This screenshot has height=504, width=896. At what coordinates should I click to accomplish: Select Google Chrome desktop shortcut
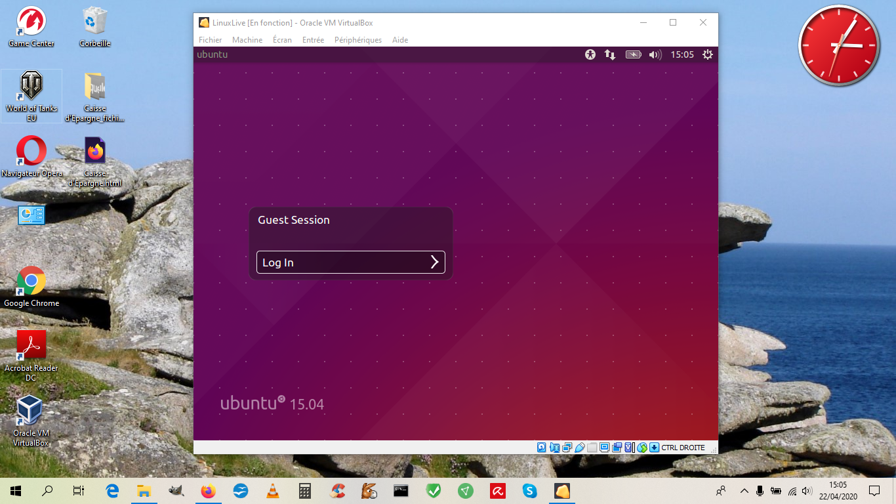(x=31, y=287)
